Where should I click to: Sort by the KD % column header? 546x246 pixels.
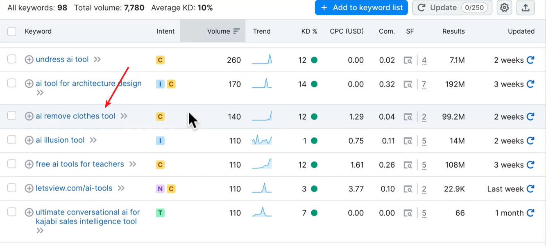click(x=309, y=31)
